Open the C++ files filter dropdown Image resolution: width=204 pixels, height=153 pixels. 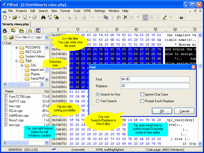tap(46, 37)
